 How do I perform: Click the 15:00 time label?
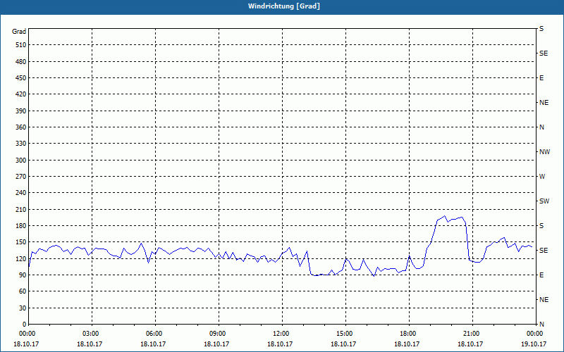pos(345,333)
